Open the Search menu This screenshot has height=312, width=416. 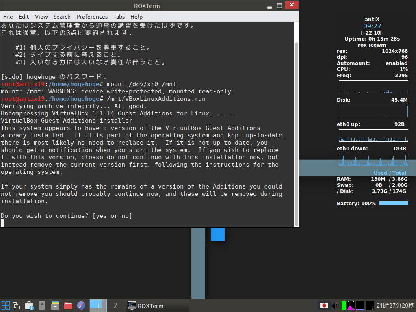(62, 17)
